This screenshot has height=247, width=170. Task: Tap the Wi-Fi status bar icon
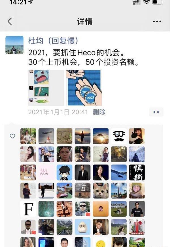tap(146, 2)
